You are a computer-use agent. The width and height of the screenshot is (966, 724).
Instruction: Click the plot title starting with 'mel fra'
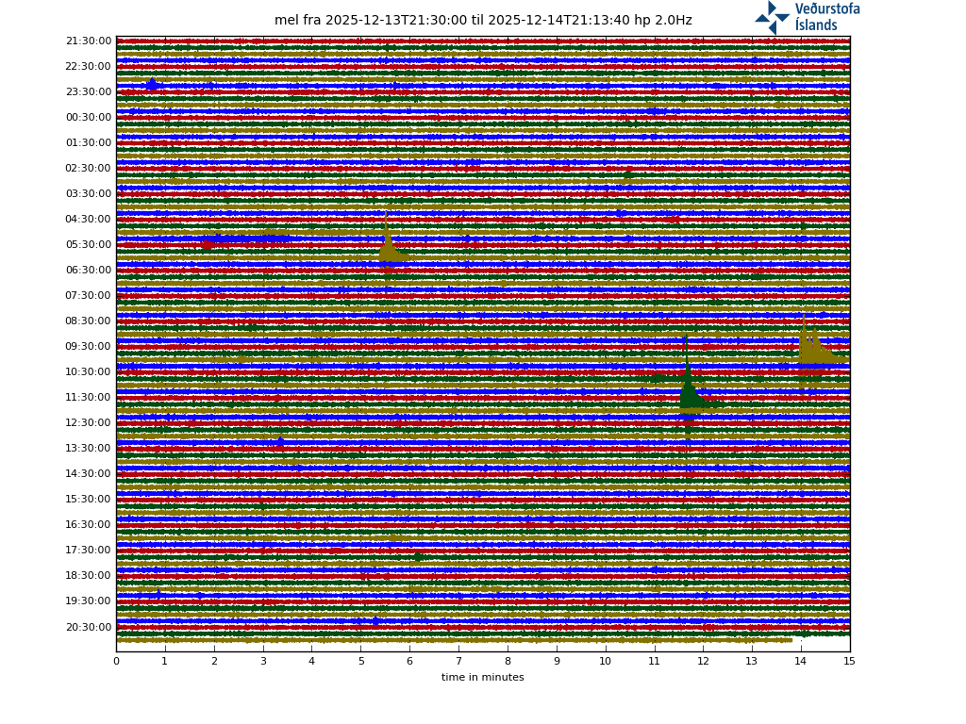483,21
